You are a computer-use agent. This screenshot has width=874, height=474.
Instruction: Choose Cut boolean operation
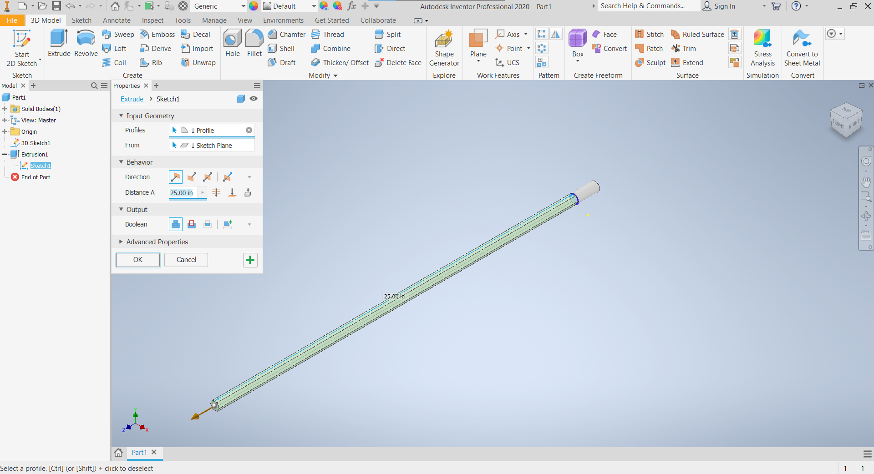(192, 224)
